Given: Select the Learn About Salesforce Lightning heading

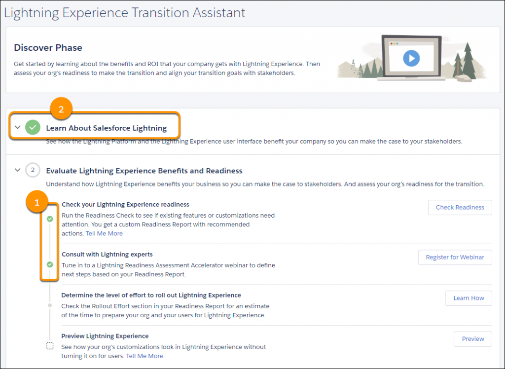Looking at the screenshot, I should pos(106,128).
